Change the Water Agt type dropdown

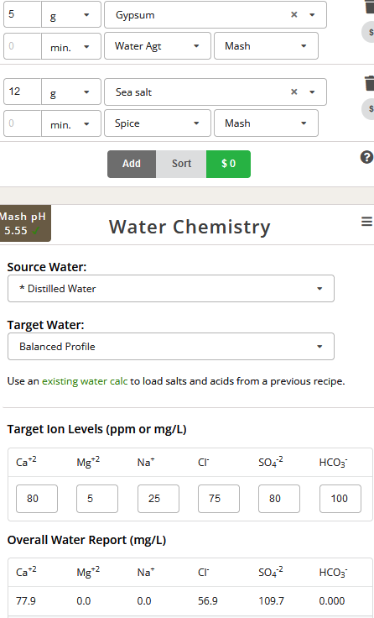pyautogui.click(x=158, y=46)
